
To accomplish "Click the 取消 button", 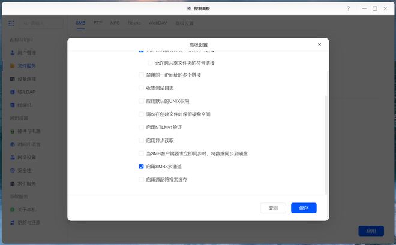I will [x=273, y=208].
